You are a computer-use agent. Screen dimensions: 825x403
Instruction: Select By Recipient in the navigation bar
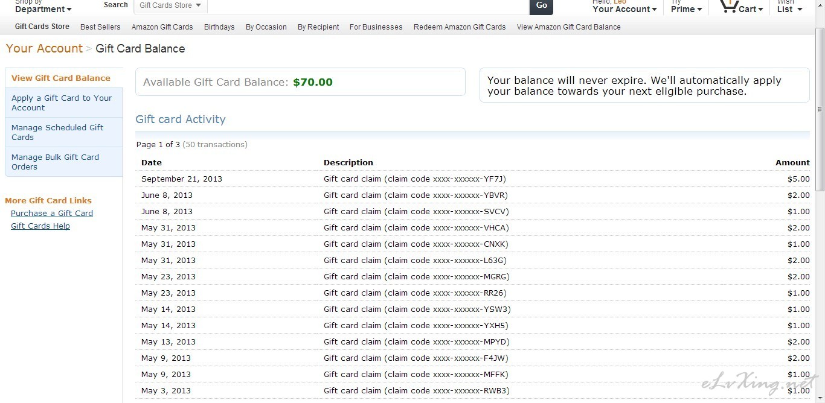(x=318, y=27)
